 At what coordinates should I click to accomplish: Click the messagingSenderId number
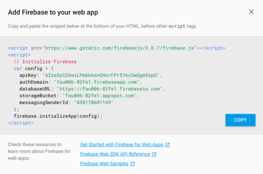(94, 102)
